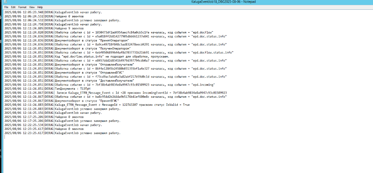The image size is (373, 173).
Task: Click event id 8a9ce49718f848c5ad832478eecd4291
Action: pyautogui.click(x=122, y=44)
